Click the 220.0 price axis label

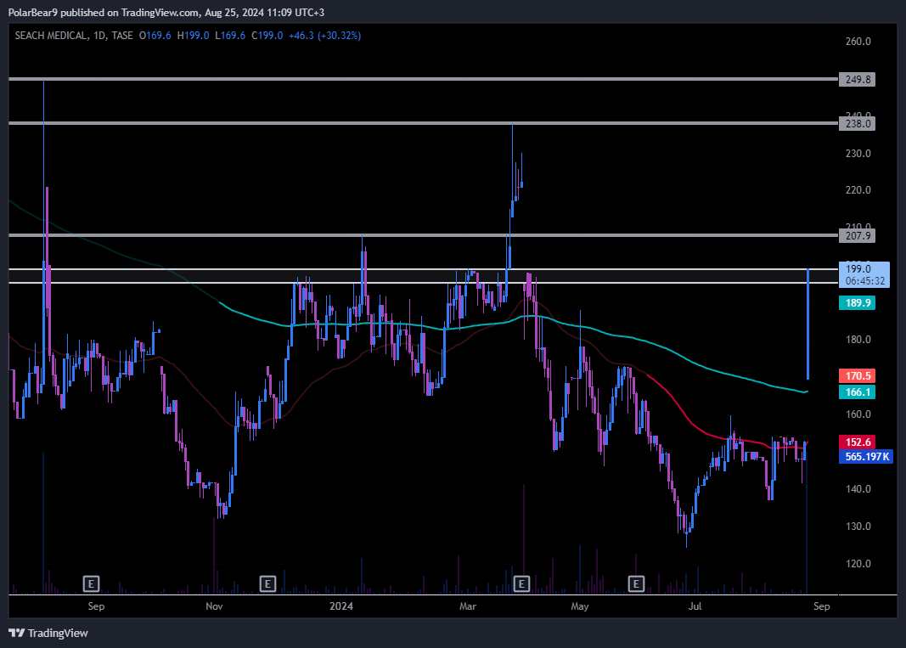point(858,190)
